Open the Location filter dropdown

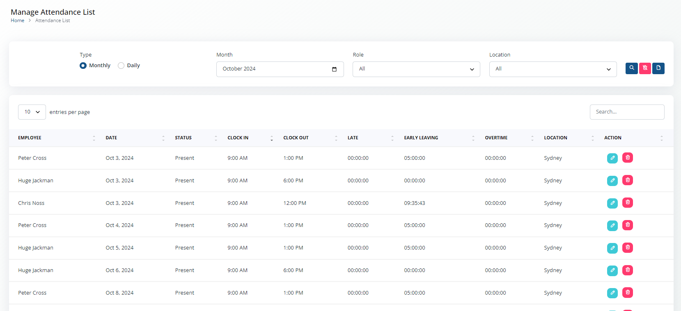(x=553, y=69)
